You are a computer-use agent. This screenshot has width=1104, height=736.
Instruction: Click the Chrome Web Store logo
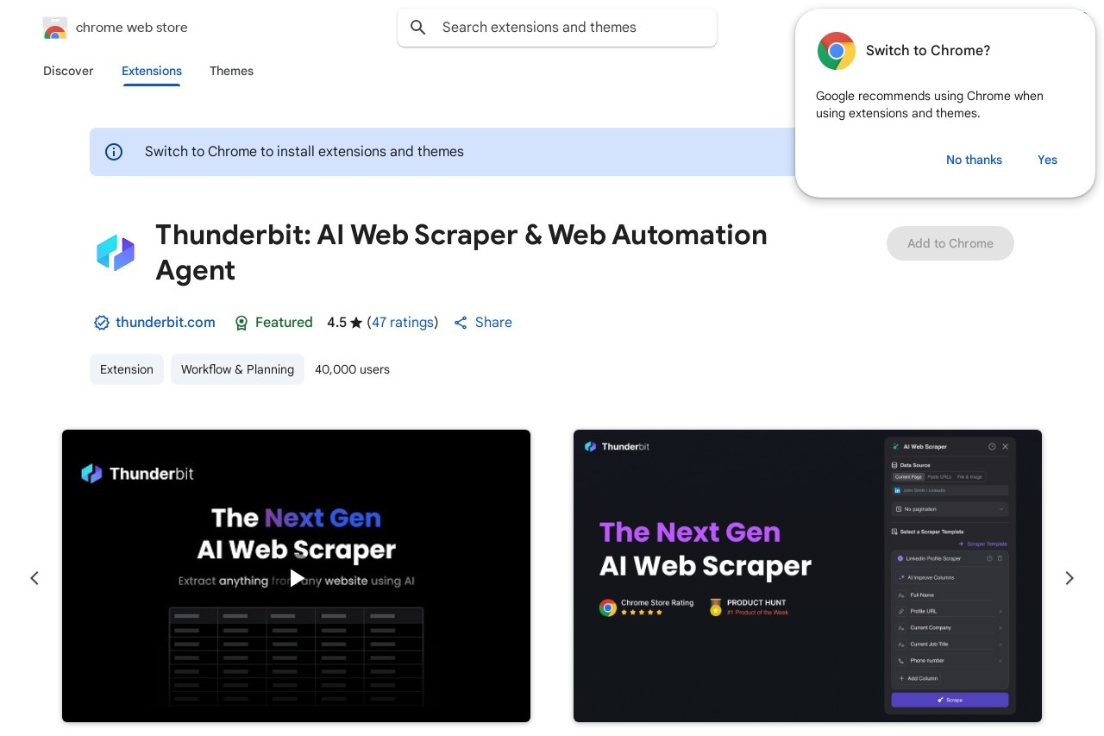point(55,28)
